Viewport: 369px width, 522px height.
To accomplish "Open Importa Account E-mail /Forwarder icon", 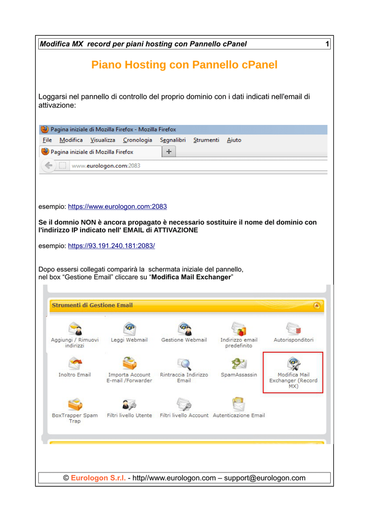I will pyautogui.click(x=129, y=363).
